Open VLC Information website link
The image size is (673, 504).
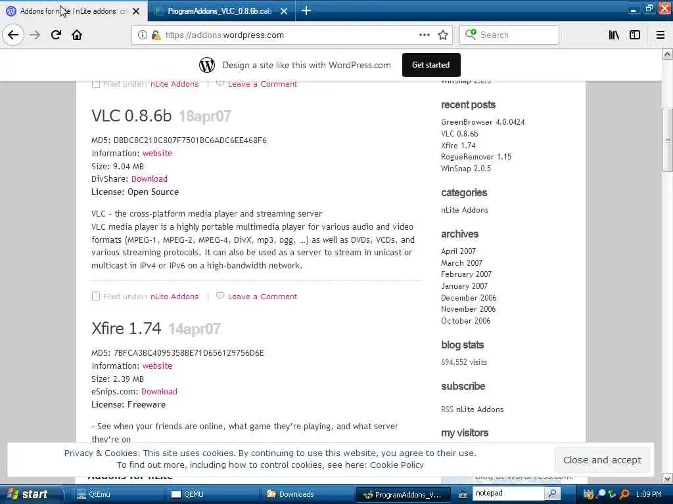coord(157,154)
